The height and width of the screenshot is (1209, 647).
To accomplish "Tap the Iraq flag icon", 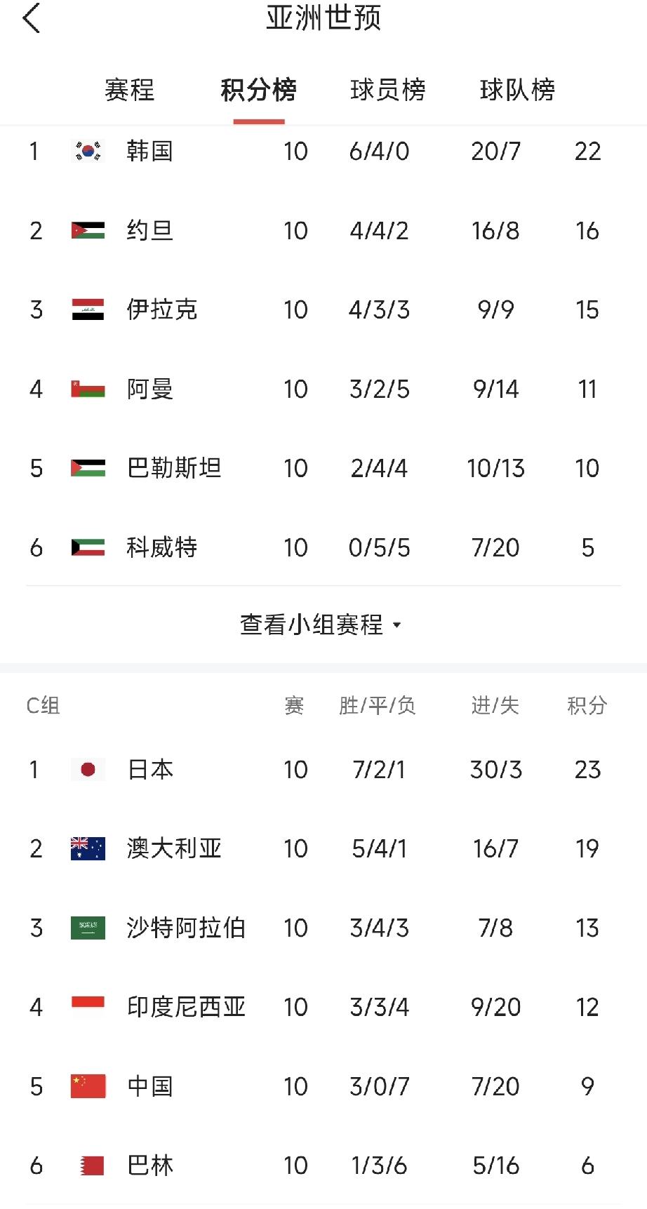I will pos(88,309).
